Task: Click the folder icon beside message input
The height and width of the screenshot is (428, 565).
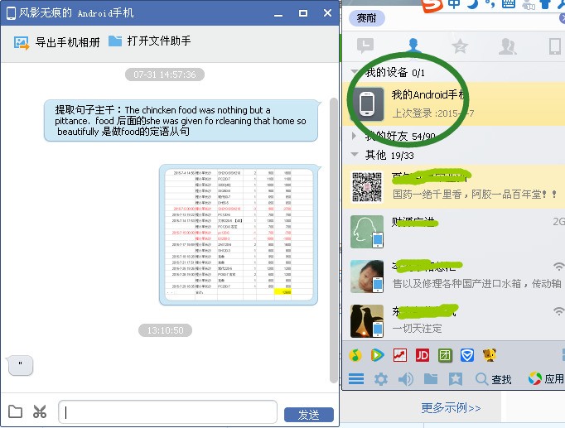Action: click(x=15, y=411)
